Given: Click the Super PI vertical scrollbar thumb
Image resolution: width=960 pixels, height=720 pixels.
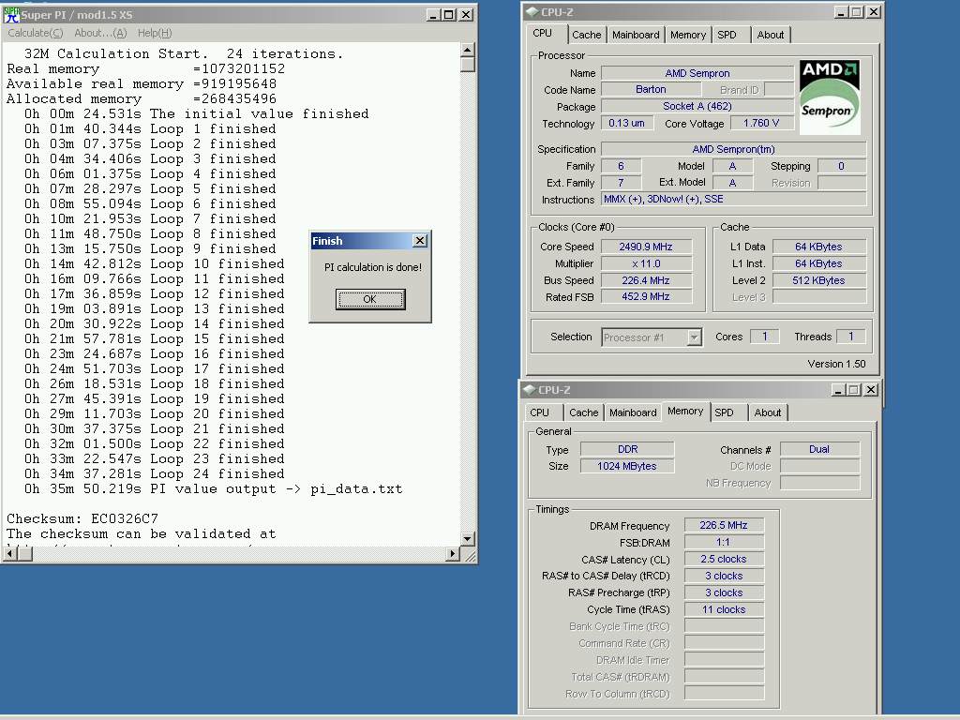Looking at the screenshot, I should (468, 65).
